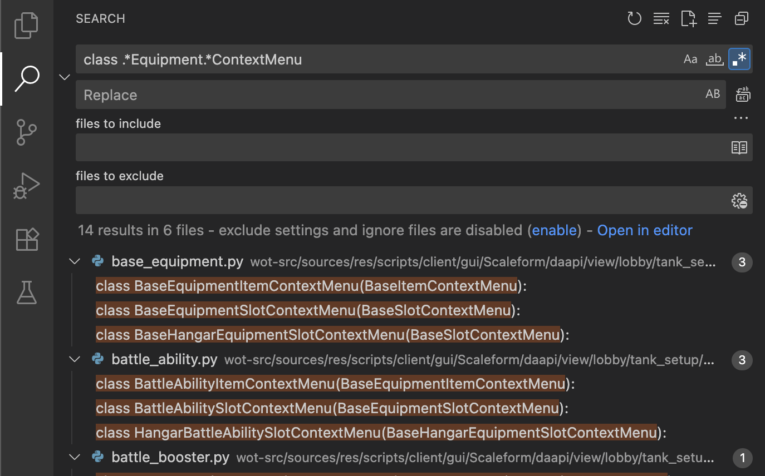Screen dimensions: 765x476
Task: Hide the Replace field using chevron
Action: tap(65, 77)
